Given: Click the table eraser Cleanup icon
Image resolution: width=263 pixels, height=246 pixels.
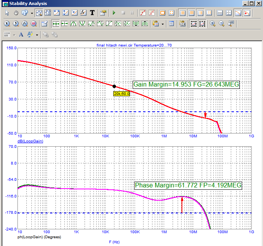Looking at the screenshot, I should (45, 24).
